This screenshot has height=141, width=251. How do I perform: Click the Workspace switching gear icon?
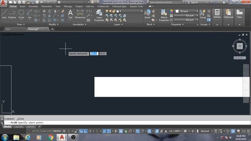[x=185, y=131]
